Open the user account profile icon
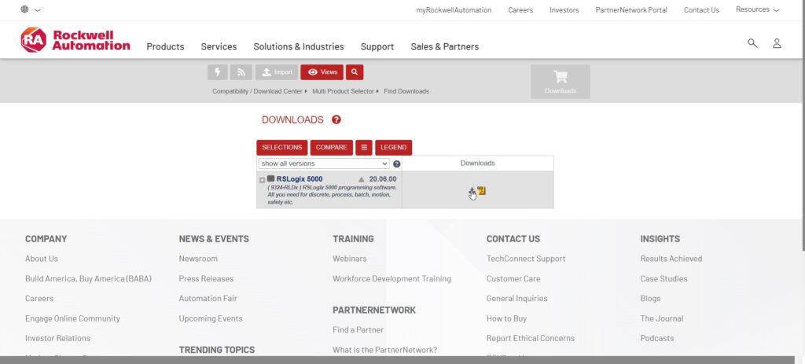Image resolution: width=805 pixels, height=364 pixels. tap(777, 43)
